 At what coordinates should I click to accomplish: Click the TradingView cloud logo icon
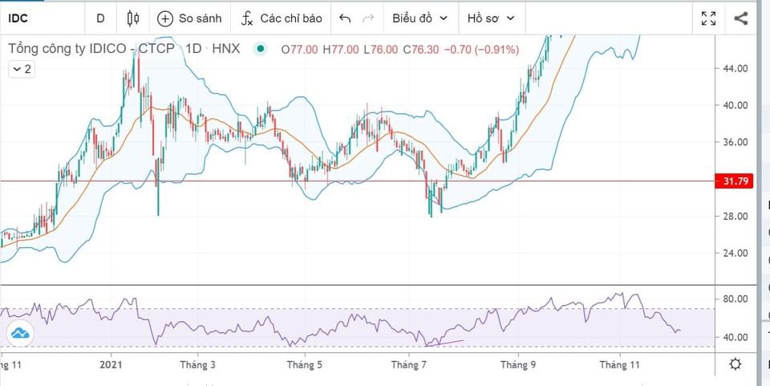20,334
